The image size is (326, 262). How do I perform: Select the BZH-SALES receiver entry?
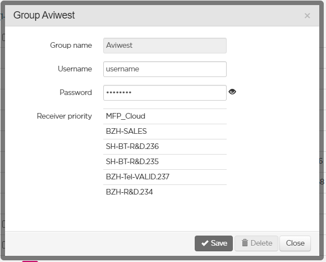pos(165,132)
